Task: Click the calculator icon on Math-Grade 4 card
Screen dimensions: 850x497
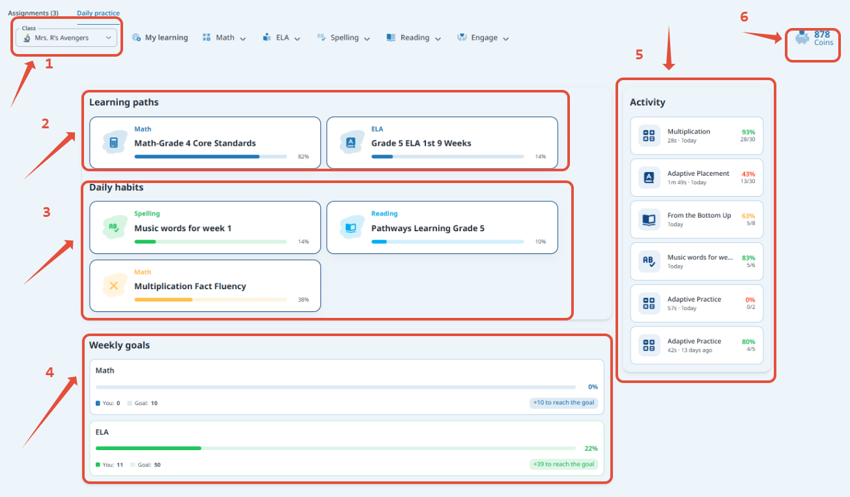Action: 114,143
